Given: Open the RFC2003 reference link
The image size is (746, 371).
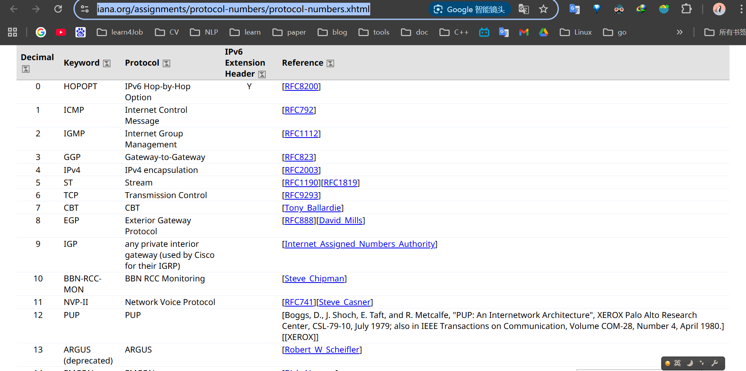Looking at the screenshot, I should click(x=301, y=170).
